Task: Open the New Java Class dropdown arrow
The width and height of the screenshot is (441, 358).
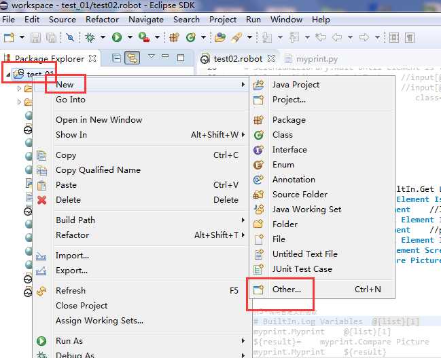Action: point(203,37)
